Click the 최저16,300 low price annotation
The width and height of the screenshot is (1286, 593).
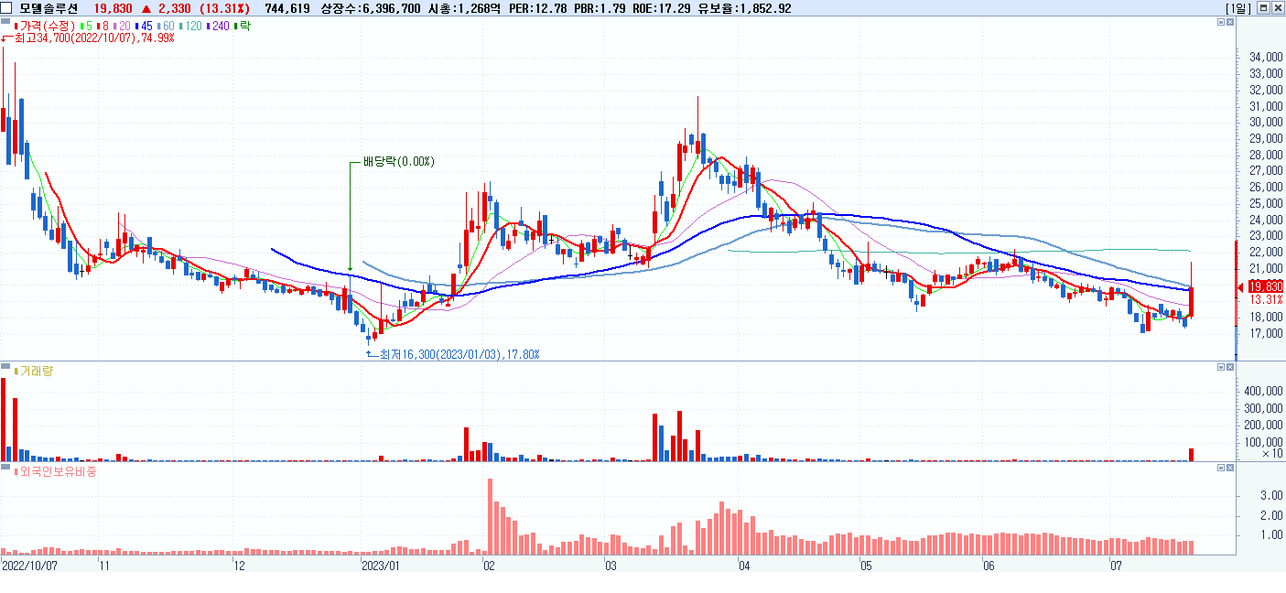[459, 354]
